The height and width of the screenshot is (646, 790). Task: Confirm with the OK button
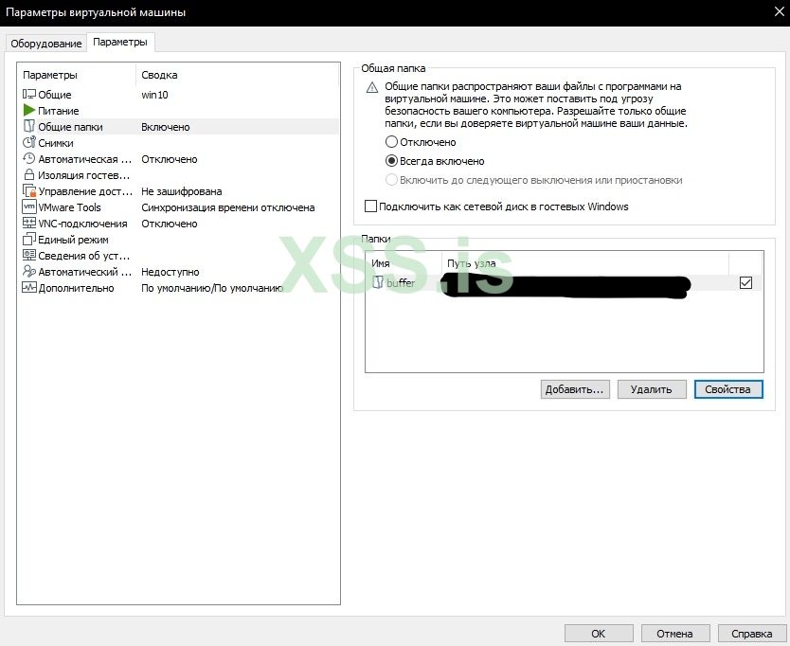pyautogui.click(x=599, y=634)
